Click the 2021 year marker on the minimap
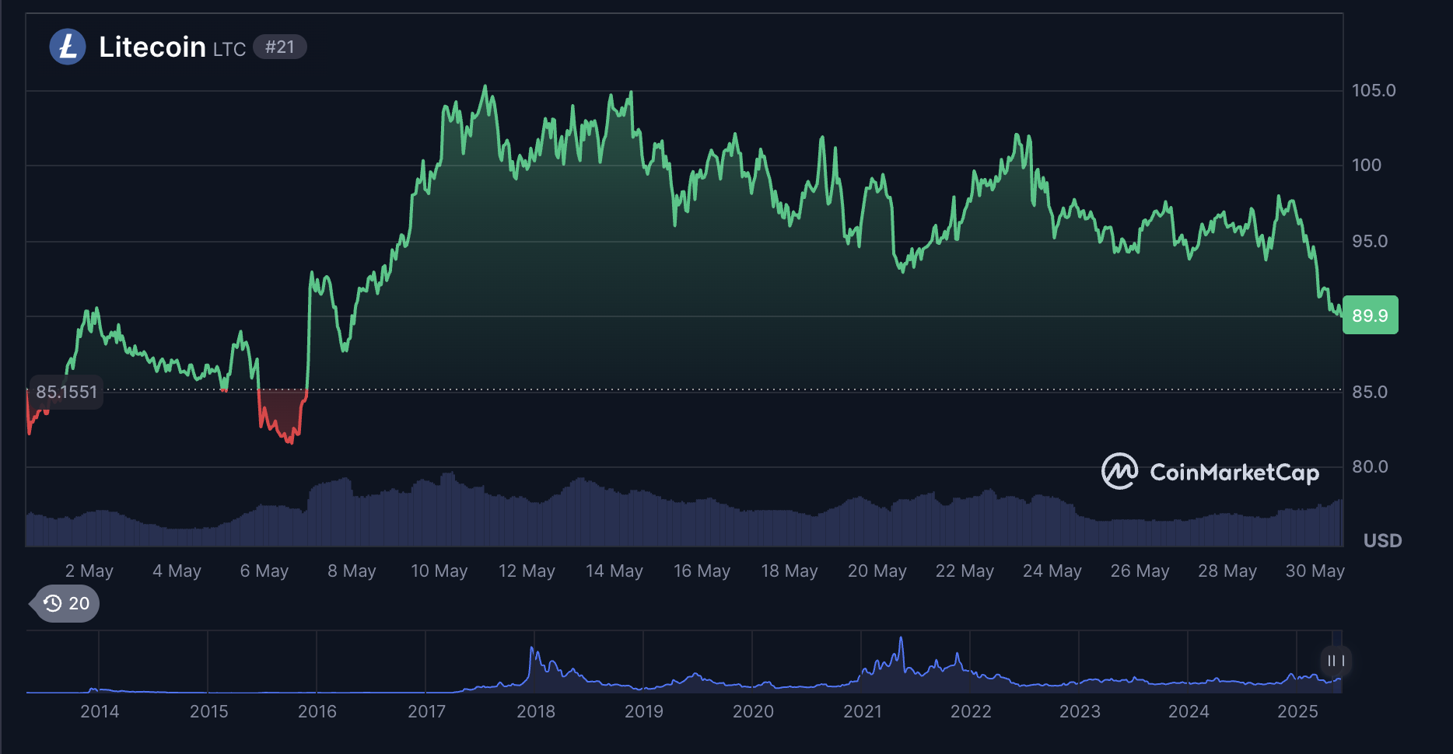This screenshot has width=1453, height=754. [863, 711]
